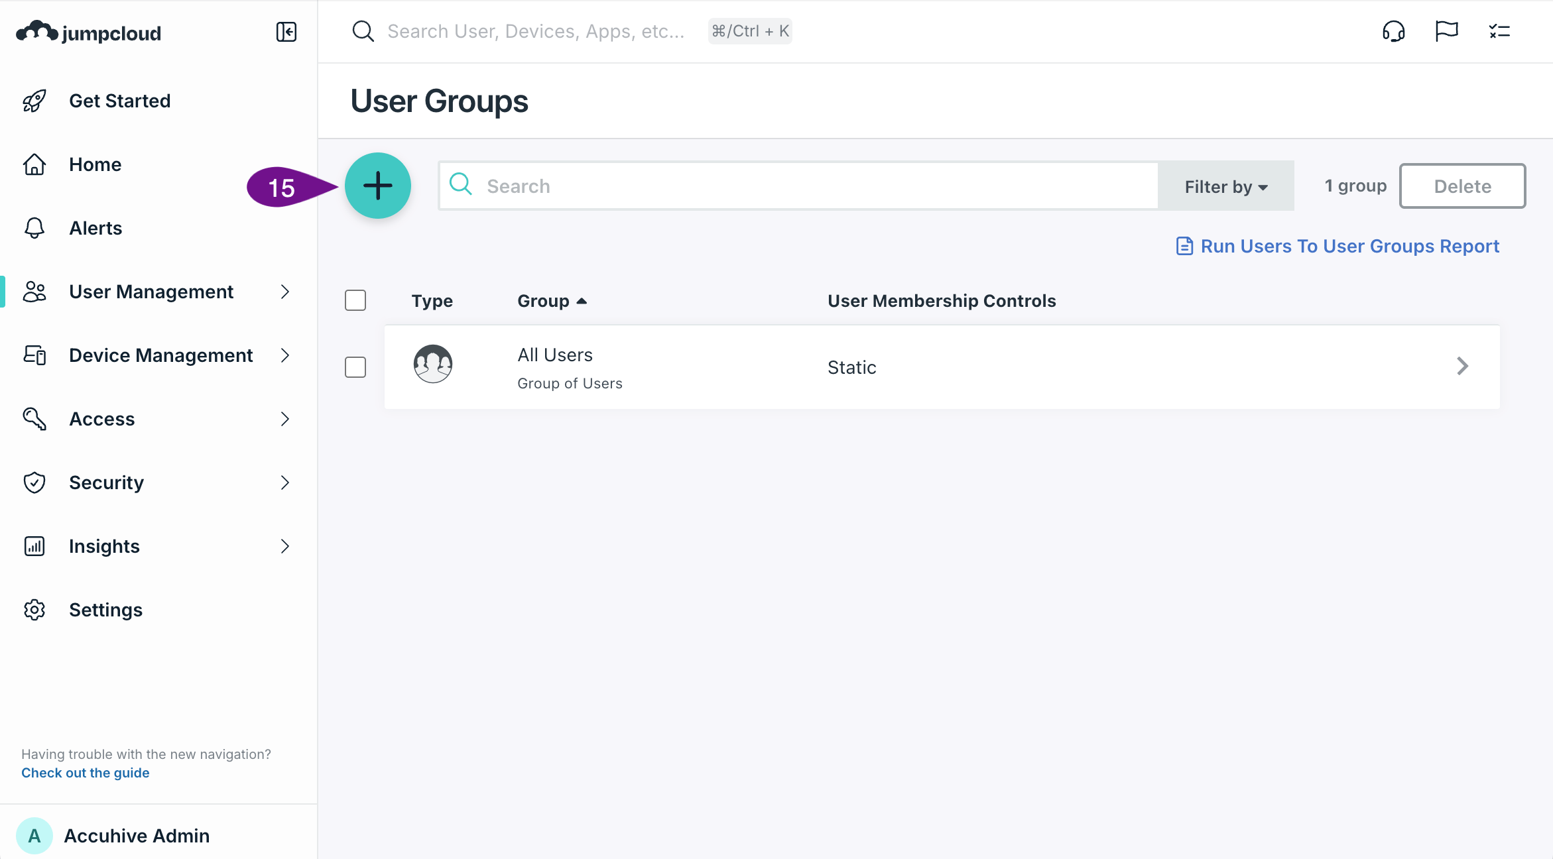Collapse the sidebar navigation panel

[286, 32]
